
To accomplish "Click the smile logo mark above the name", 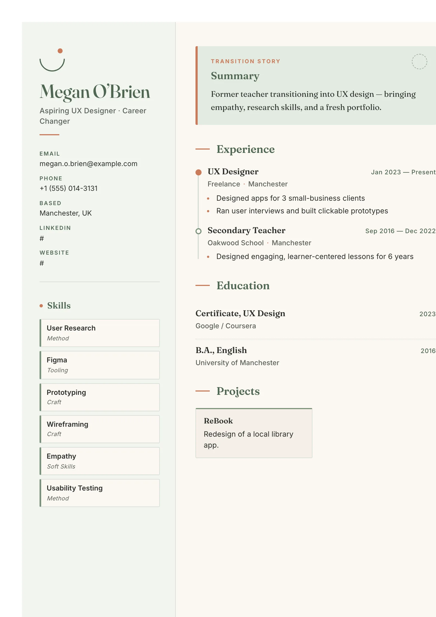I will point(52,60).
